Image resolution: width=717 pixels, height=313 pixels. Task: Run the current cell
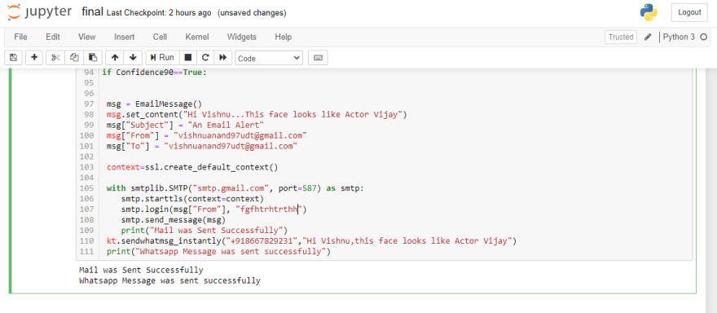tap(162, 58)
